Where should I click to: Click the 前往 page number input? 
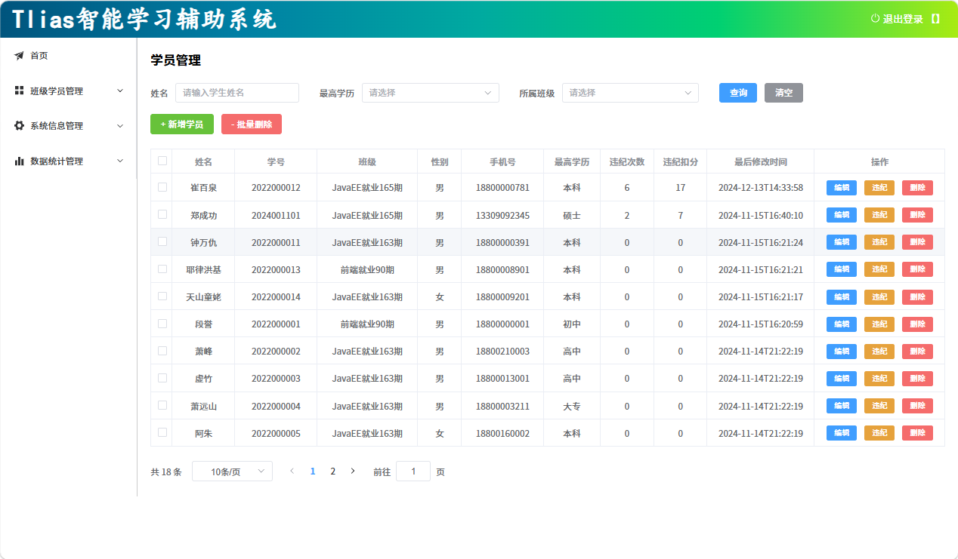coord(413,471)
